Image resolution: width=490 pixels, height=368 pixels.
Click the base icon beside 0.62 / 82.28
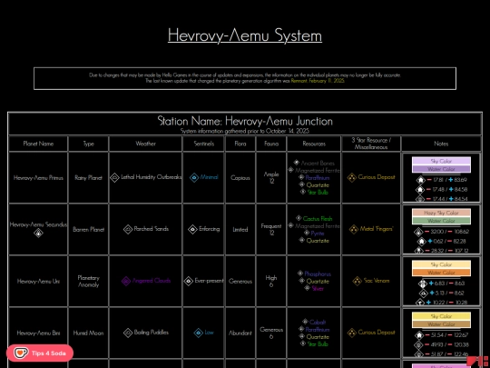pyautogui.click(x=422, y=242)
